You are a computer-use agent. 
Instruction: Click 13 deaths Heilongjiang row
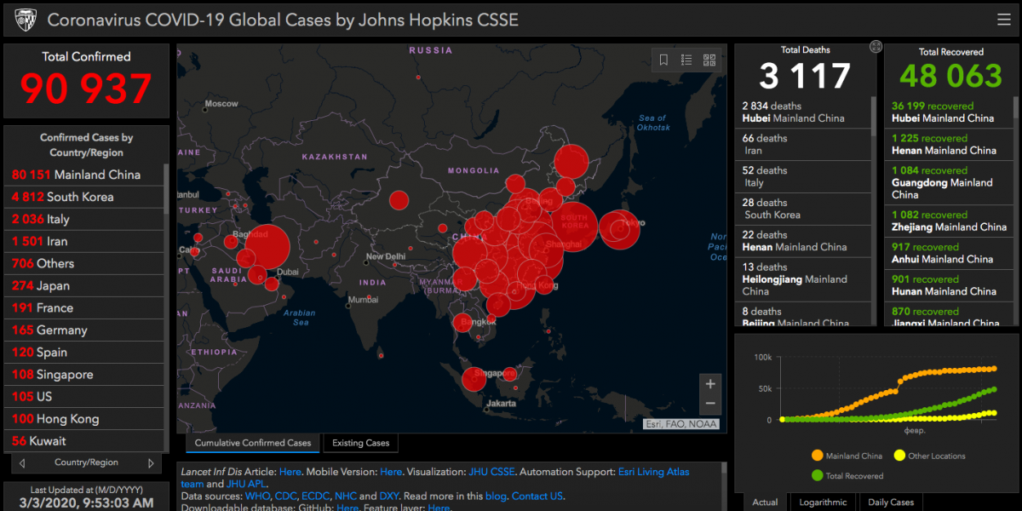point(802,280)
